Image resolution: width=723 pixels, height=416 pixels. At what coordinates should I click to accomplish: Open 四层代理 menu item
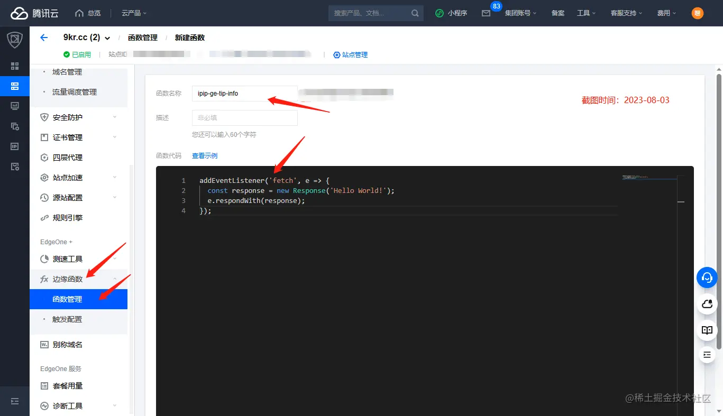click(78, 158)
